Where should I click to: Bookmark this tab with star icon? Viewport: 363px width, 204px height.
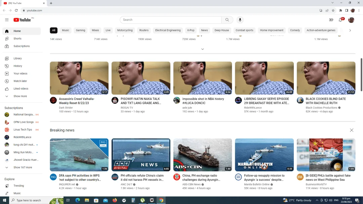coord(333,10)
